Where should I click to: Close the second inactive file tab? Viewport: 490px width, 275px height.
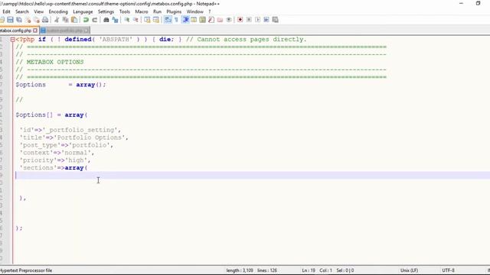(x=87, y=31)
